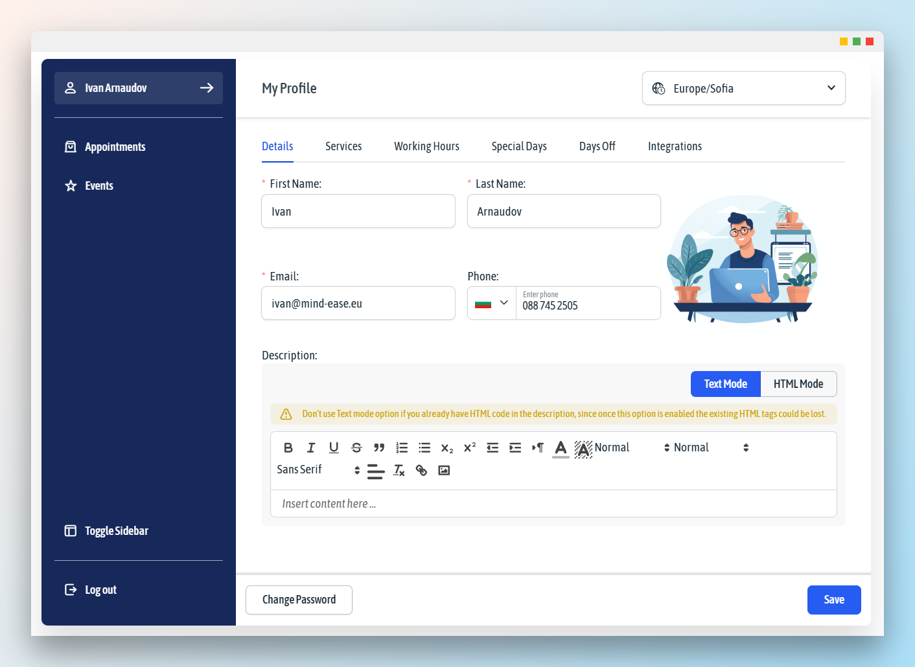915x667 pixels.
Task: Apply italic formatting in editor toolbar
Action: [311, 447]
